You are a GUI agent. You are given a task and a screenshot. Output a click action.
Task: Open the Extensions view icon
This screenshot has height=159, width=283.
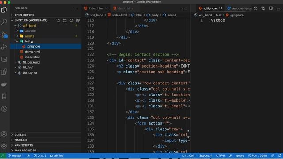pos(4,72)
